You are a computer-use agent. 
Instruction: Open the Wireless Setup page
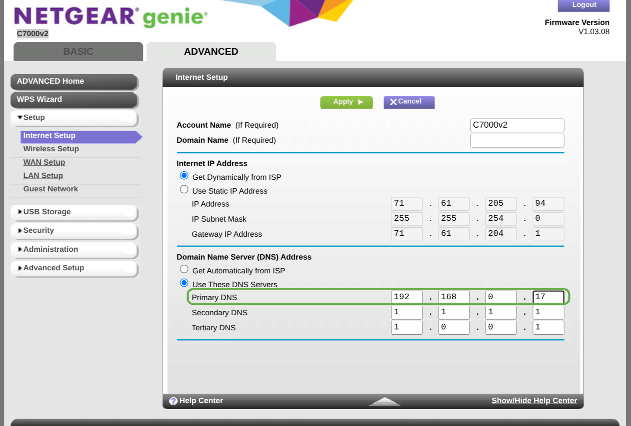pyautogui.click(x=51, y=149)
